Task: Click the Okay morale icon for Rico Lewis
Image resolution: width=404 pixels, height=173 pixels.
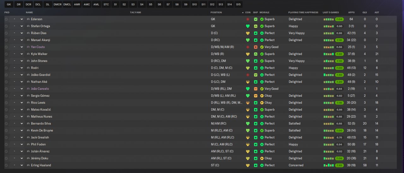Action: click(262, 103)
